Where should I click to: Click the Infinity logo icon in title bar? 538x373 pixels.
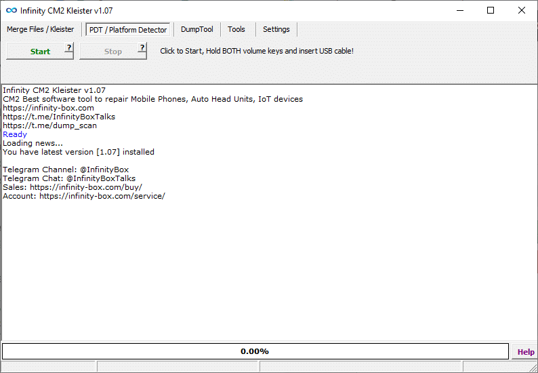(12, 11)
